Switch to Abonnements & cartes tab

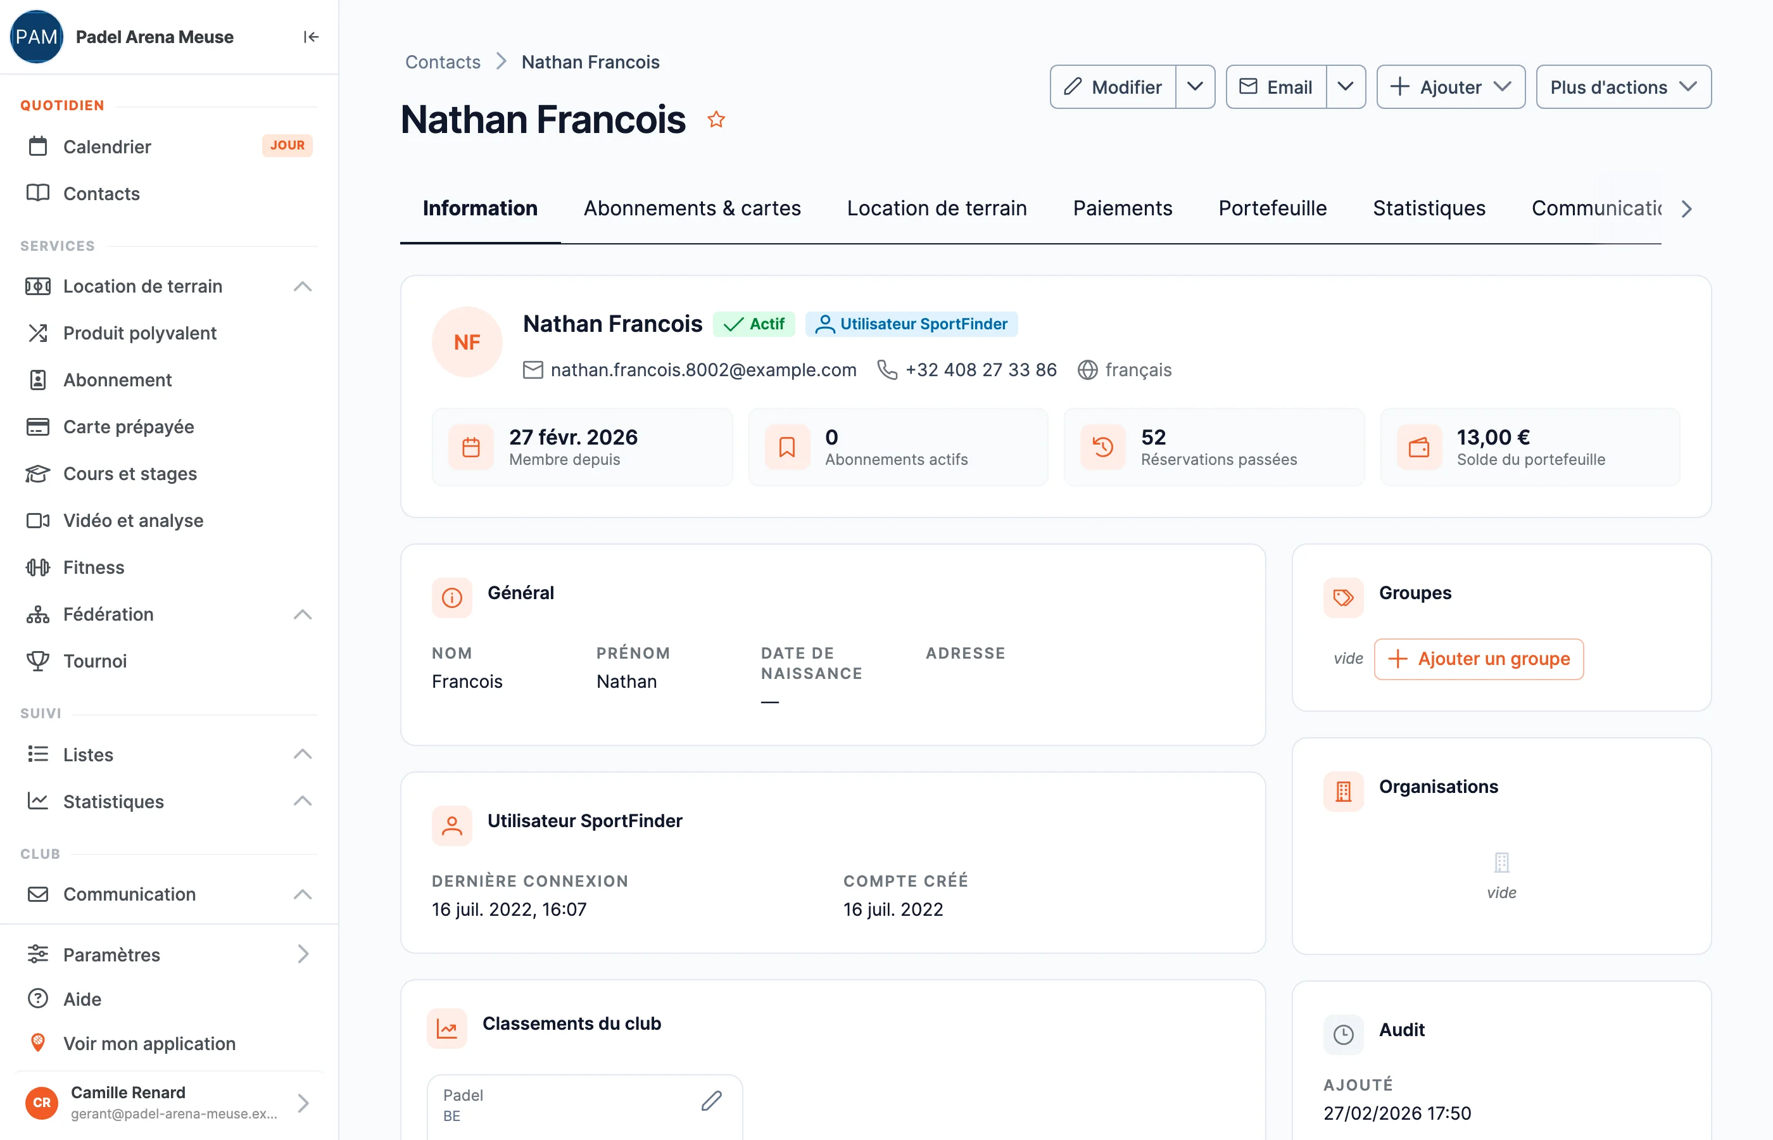(x=692, y=209)
